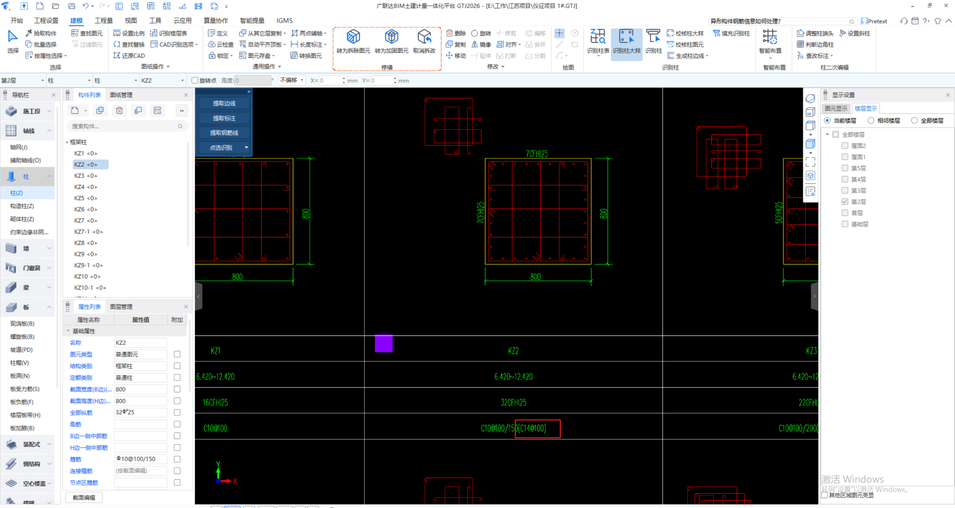Viewport: 955px width, 508px height.
Task: Switch to the 图元显示 tab
Action: [836, 109]
